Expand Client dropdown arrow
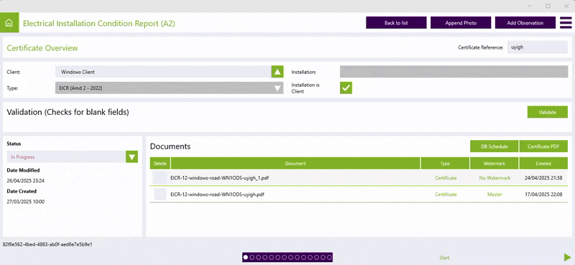The width and height of the screenshot is (575, 265). (277, 72)
